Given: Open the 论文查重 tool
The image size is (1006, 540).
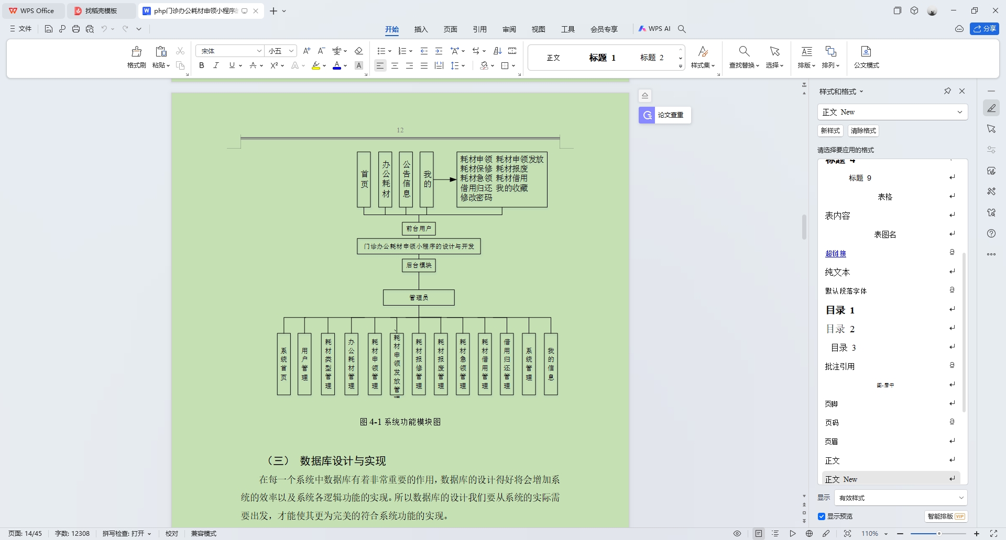Looking at the screenshot, I should click(x=665, y=115).
